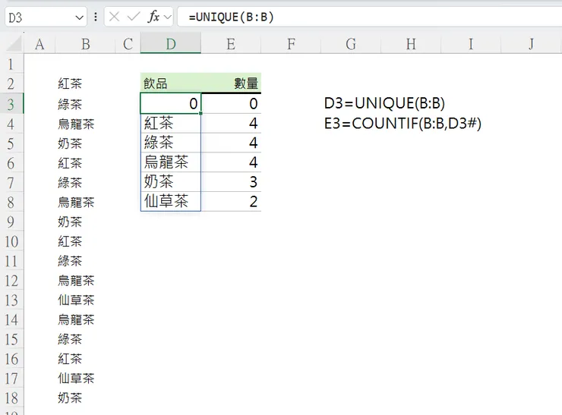Click the Name Box showing D3

tap(46, 17)
